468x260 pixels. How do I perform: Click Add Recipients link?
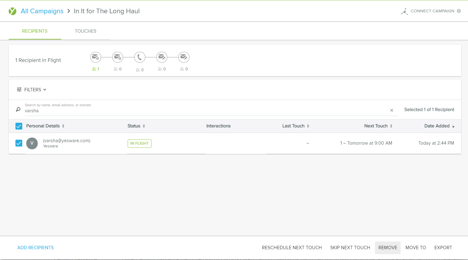coord(36,248)
